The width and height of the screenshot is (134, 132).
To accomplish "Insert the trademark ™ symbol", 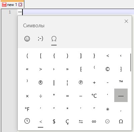I will (x=121, y=81).
